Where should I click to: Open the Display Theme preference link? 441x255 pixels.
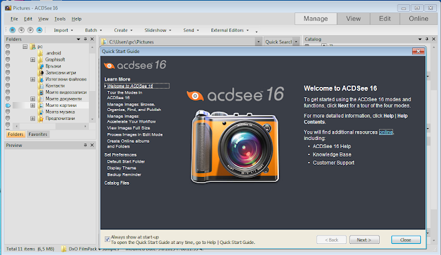coord(121,168)
